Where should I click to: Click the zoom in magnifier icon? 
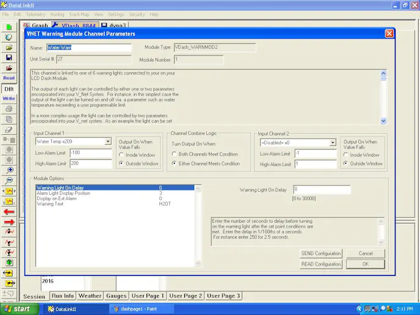(9, 170)
